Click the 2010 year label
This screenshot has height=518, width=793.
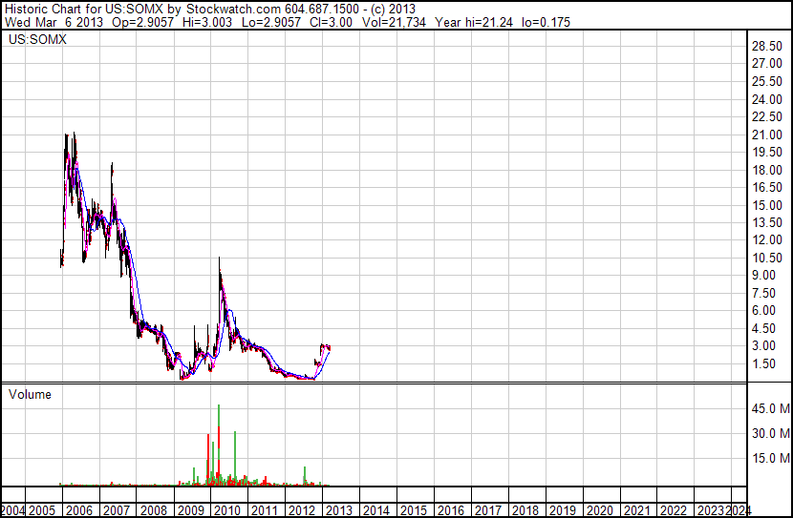click(227, 510)
